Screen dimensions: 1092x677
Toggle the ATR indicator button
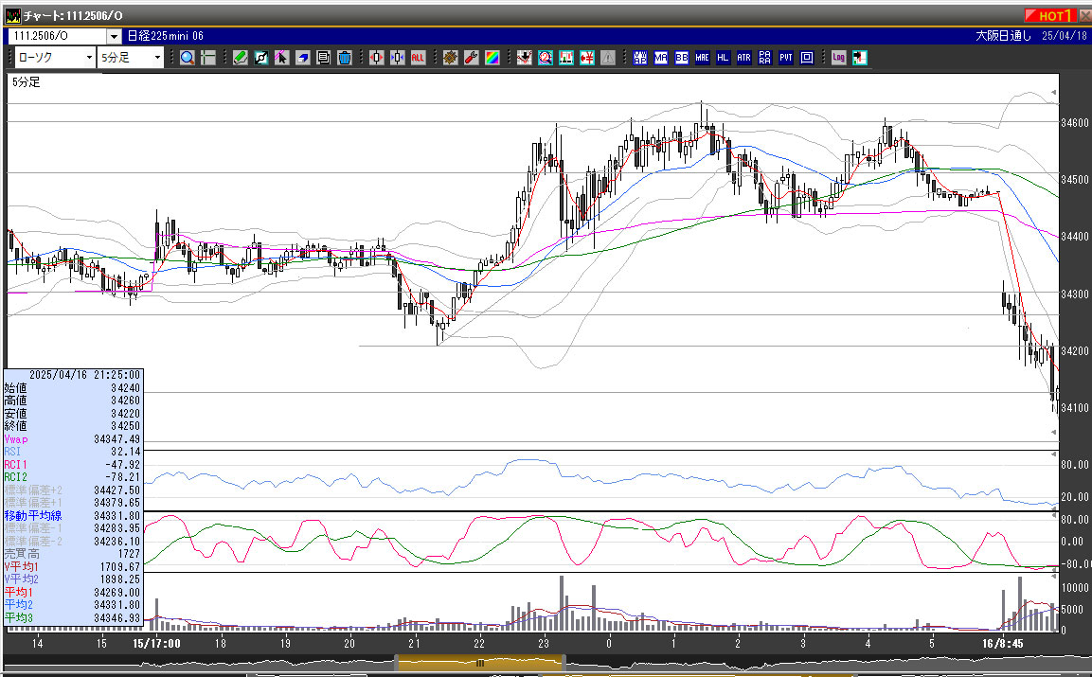[743, 58]
